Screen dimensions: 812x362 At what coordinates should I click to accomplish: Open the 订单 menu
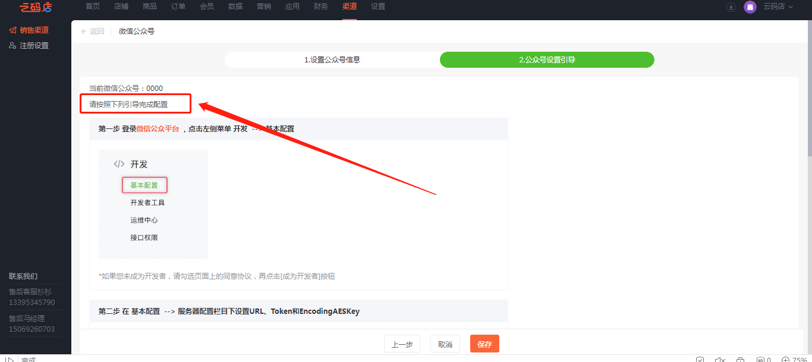[x=178, y=7]
